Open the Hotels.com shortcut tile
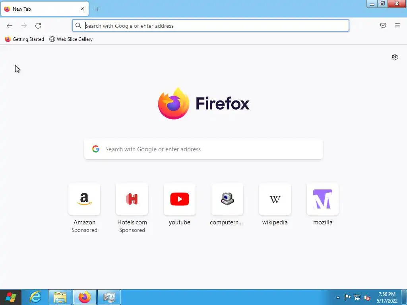The width and height of the screenshot is (407, 305). (x=132, y=199)
